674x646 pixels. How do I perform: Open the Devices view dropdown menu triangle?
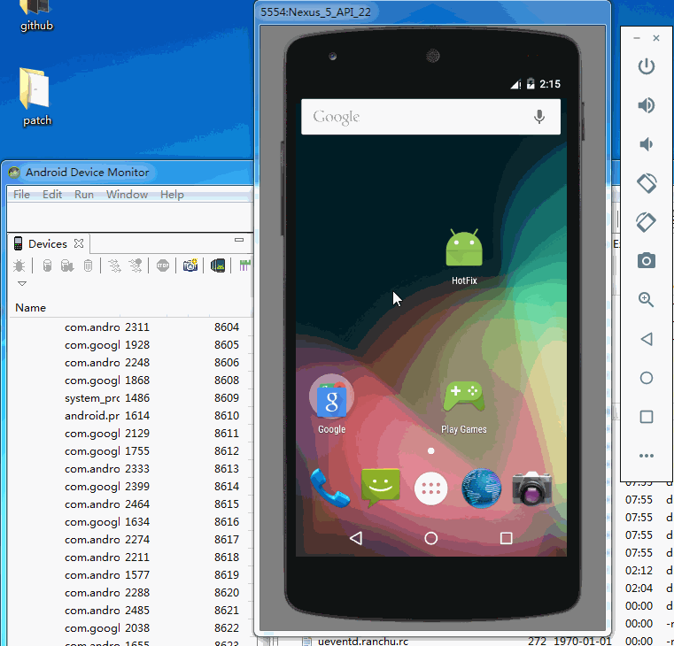pos(22,283)
